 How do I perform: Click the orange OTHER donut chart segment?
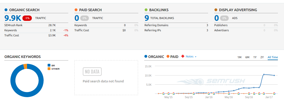[x=25, y=66]
